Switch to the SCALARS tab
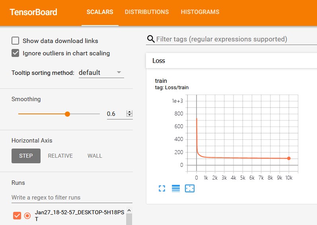The width and height of the screenshot is (317, 225). (100, 12)
